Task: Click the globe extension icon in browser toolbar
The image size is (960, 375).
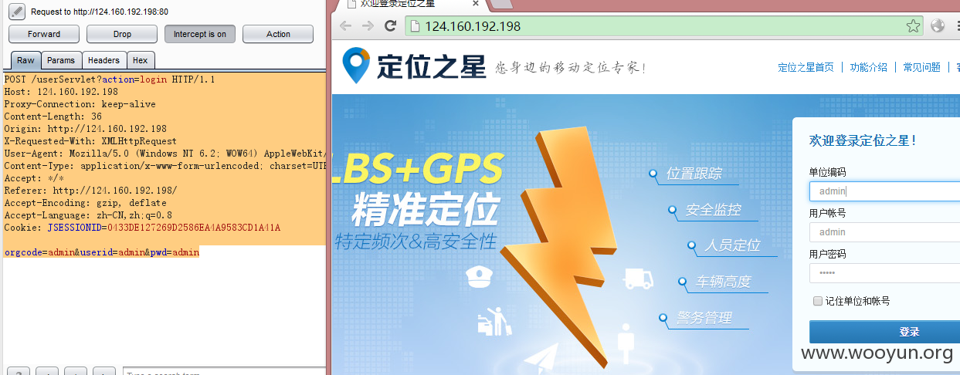Action: click(938, 26)
